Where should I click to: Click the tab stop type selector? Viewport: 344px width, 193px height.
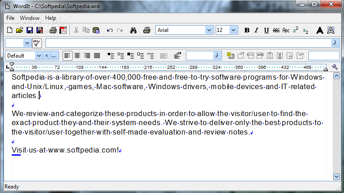coord(8,67)
